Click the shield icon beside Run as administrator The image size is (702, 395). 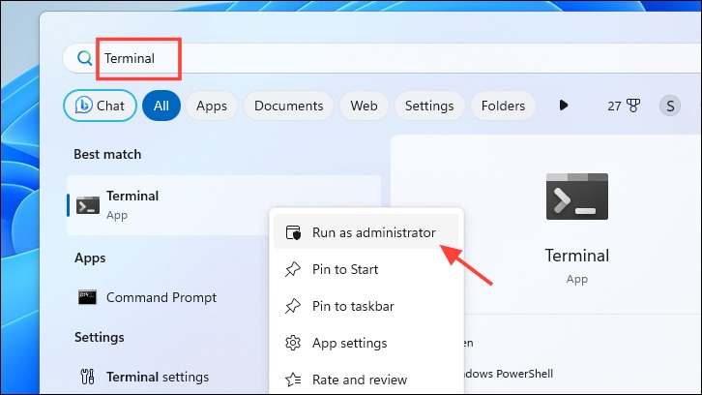293,232
